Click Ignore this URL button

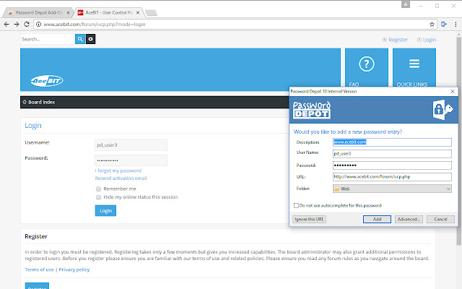point(309,219)
